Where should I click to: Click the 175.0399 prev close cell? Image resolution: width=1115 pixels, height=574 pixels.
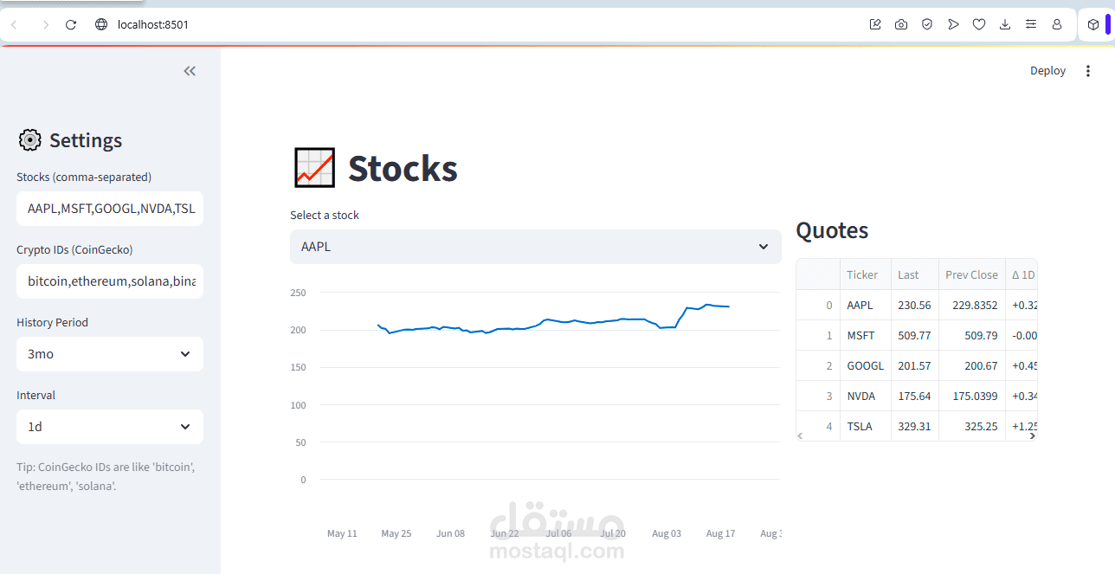coord(972,396)
